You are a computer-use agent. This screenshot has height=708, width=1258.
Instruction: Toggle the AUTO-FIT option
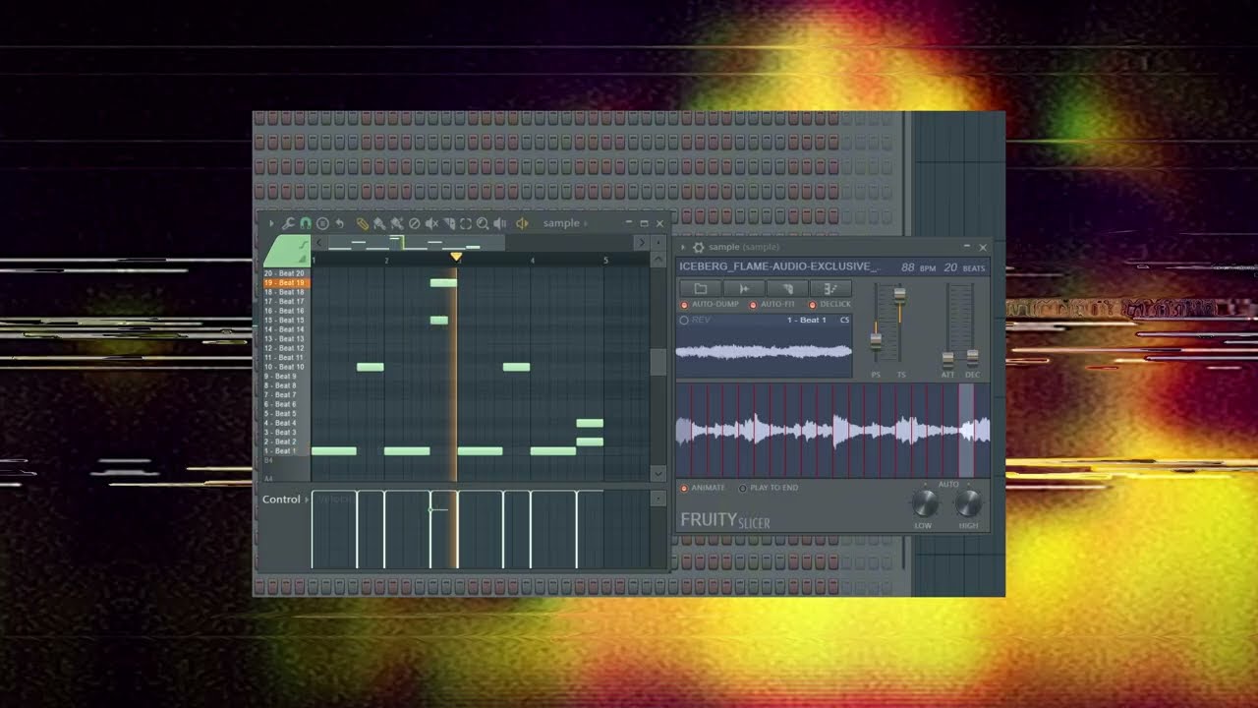753,305
